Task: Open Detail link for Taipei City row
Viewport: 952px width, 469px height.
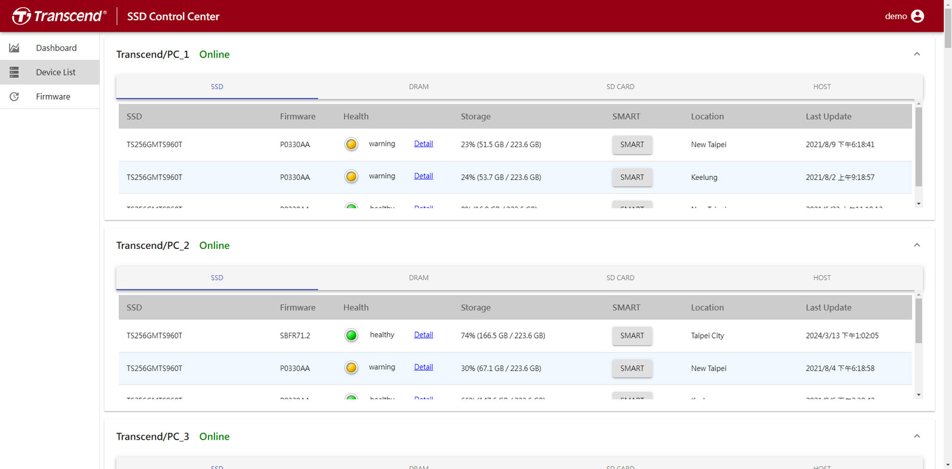Action: click(x=423, y=334)
